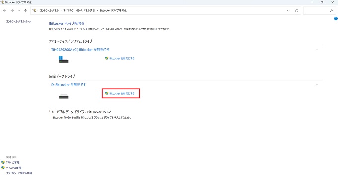The width and height of the screenshot is (338, 179).
Task: Click オペレーティング システム ドライブ heading
Action: coord(71,41)
